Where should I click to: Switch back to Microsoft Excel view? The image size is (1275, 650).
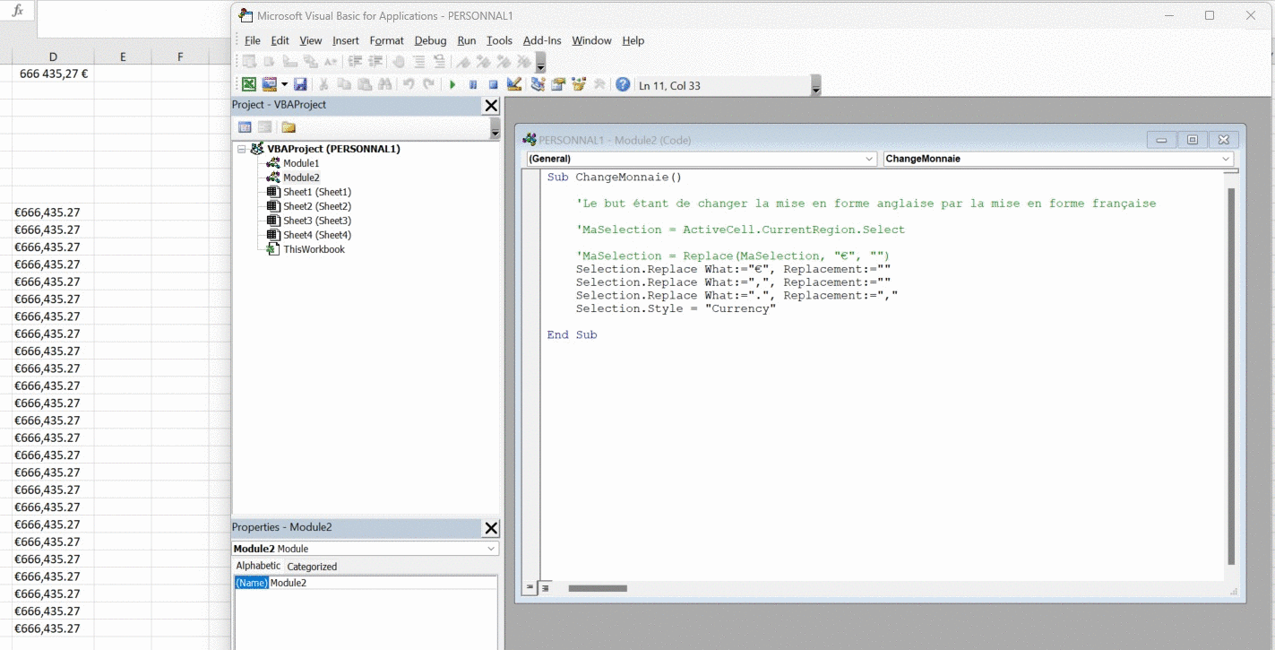click(x=248, y=83)
